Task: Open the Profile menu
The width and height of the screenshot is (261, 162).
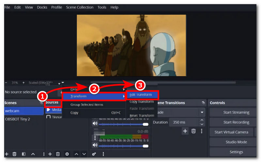Action: tap(56, 7)
